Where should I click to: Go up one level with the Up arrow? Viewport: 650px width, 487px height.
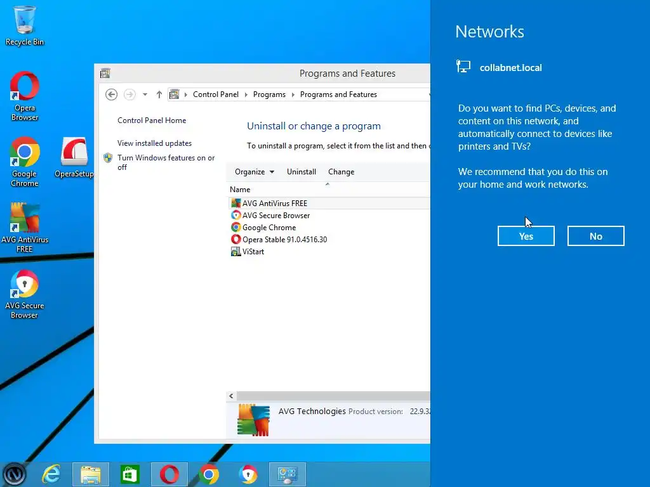[x=159, y=94]
